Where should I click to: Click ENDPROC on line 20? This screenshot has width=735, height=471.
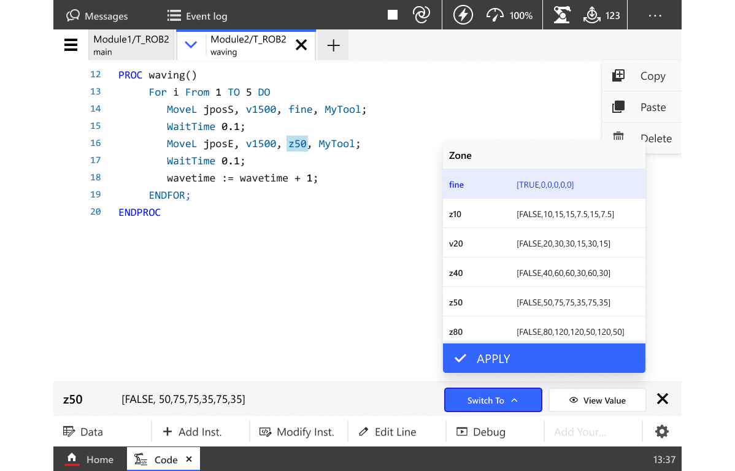[139, 212]
